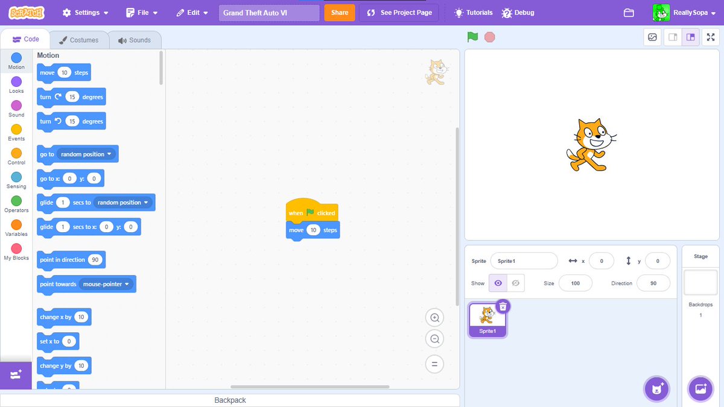Click the sprite y position field

click(x=658, y=261)
